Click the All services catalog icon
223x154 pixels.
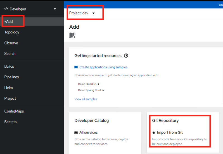click(x=76, y=133)
